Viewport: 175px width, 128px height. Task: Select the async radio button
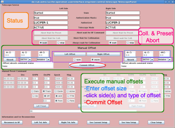(96, 60)
